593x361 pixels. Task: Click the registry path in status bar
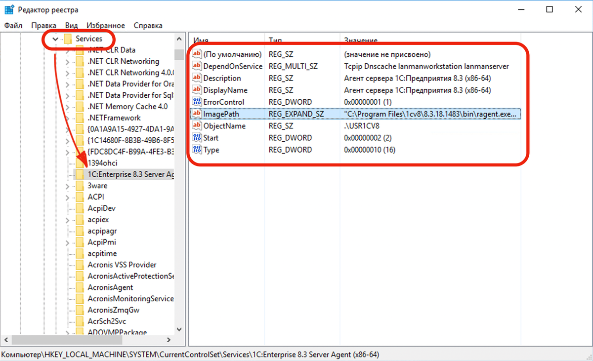pyautogui.click(x=190, y=355)
